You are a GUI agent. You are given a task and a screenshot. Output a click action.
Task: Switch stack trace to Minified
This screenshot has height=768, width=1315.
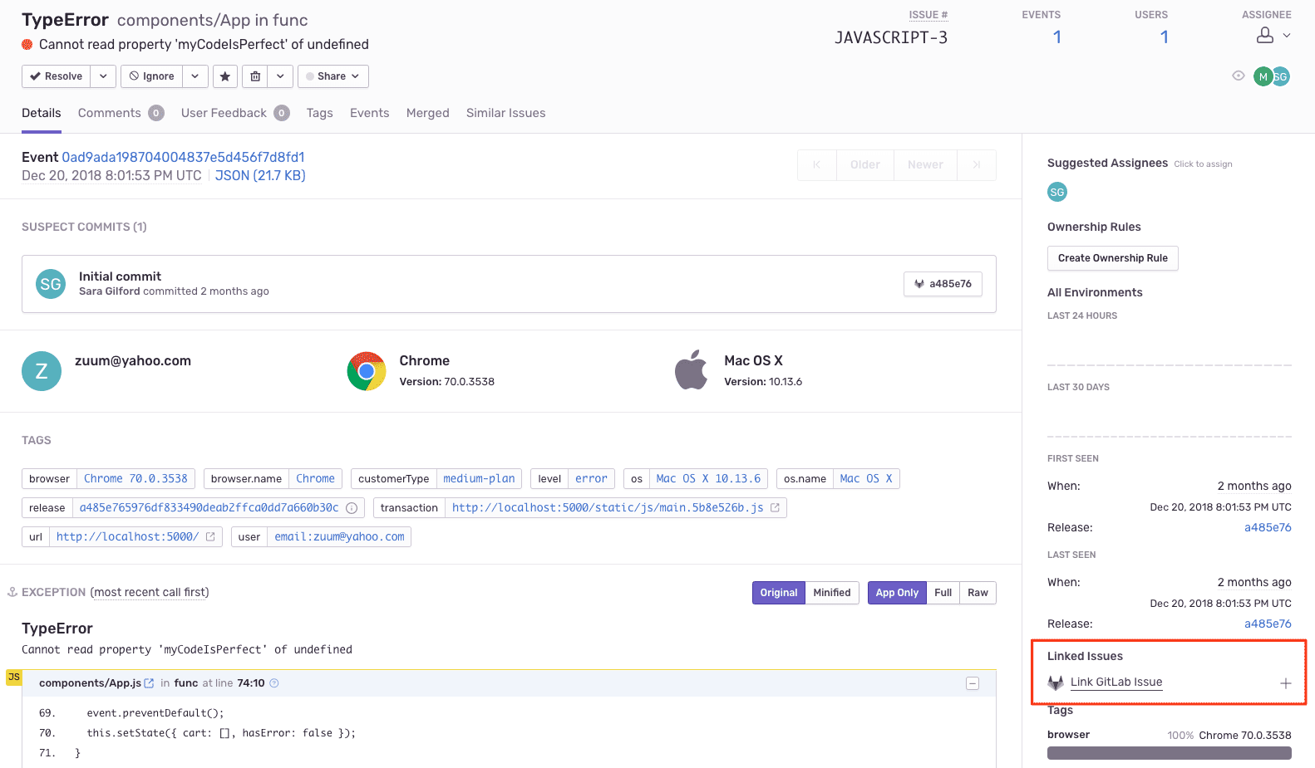(x=832, y=593)
